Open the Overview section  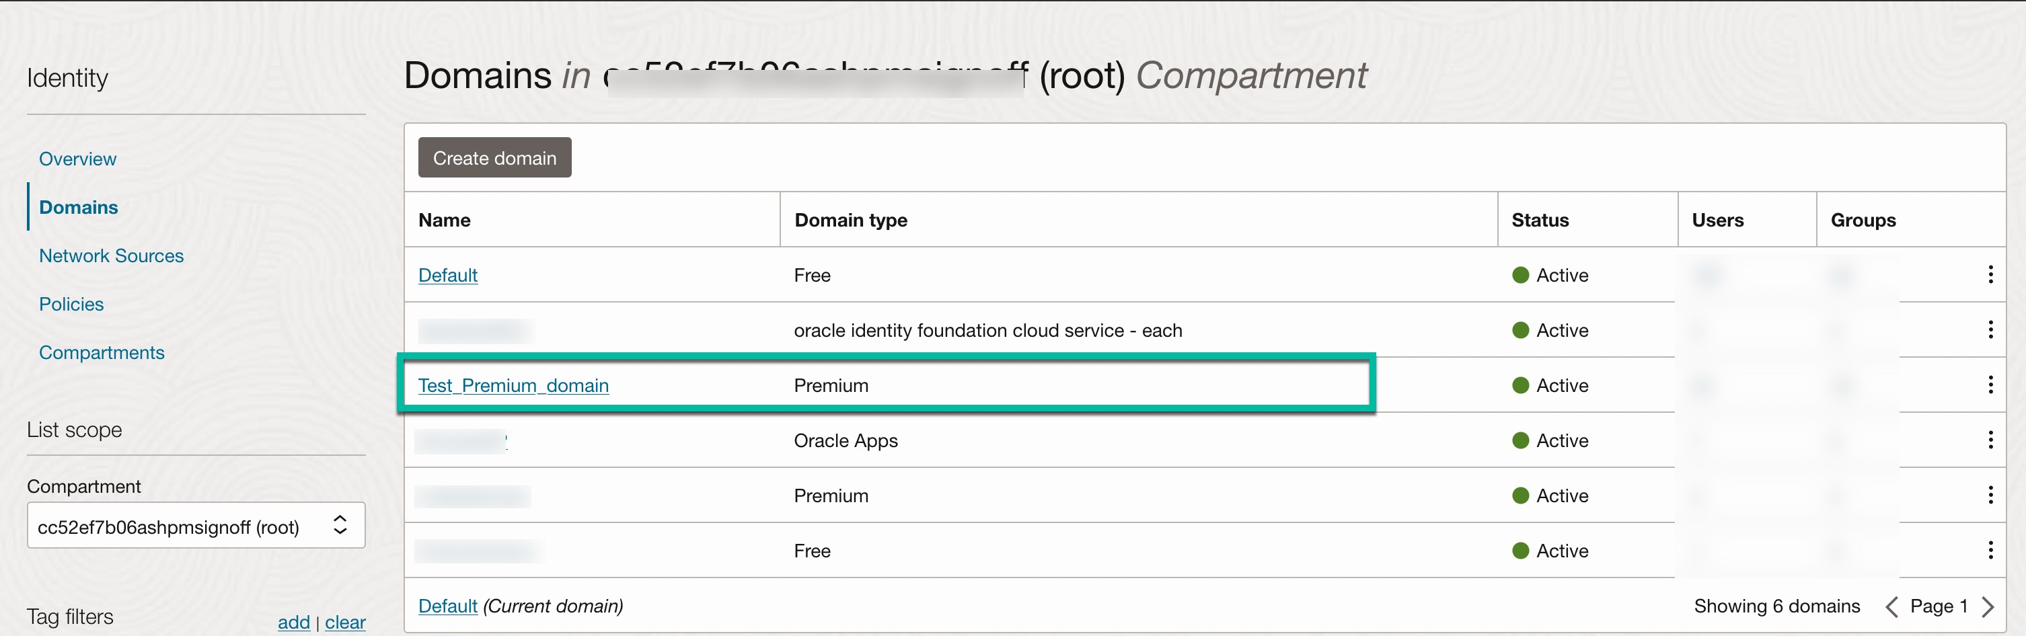tap(78, 159)
